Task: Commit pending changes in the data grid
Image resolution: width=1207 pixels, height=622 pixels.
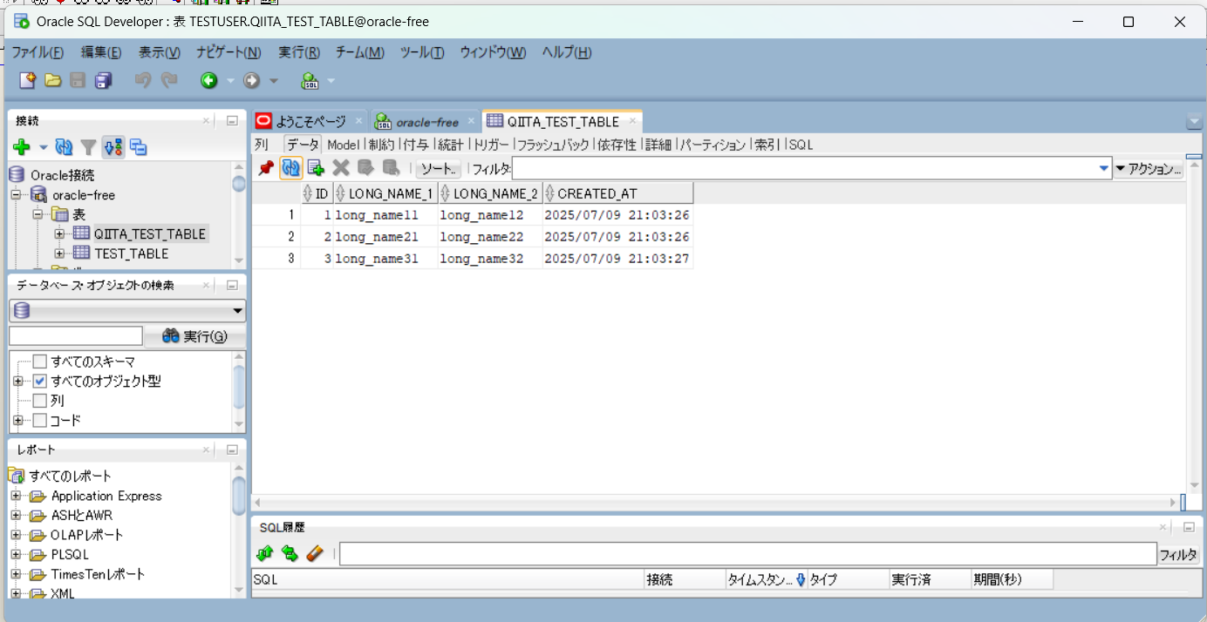Action: 366,168
